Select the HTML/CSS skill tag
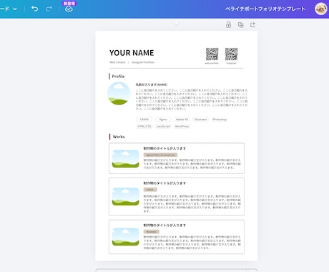329x272 pixels. point(144,126)
